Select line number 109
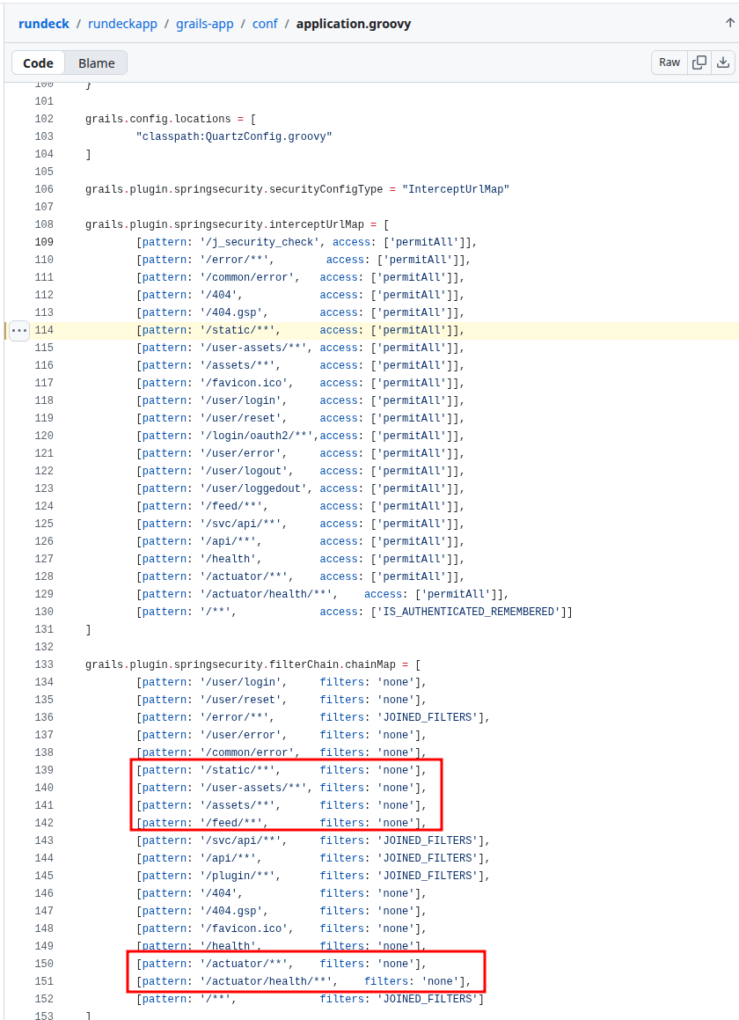This screenshot has width=739, height=1020. pos(44,242)
